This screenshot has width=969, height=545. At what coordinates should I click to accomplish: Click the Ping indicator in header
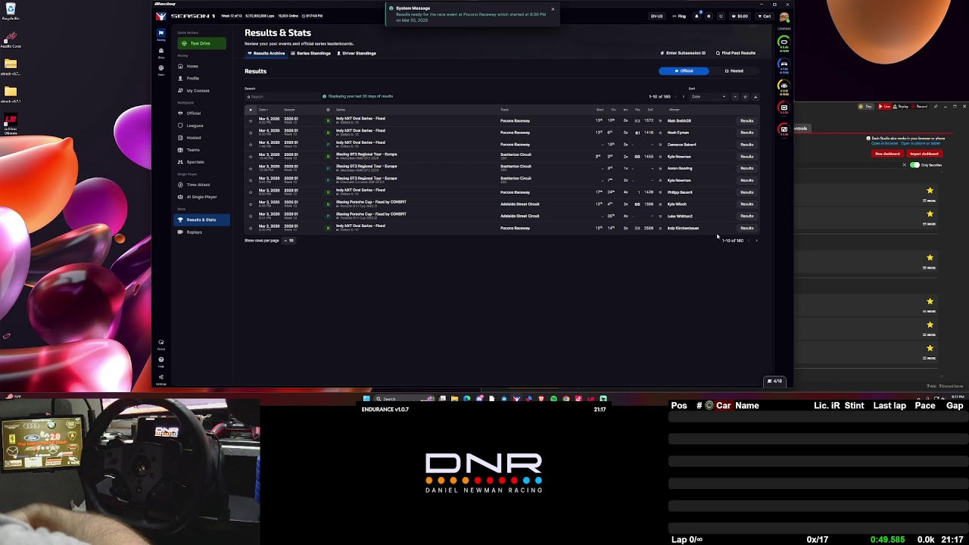[x=679, y=16]
